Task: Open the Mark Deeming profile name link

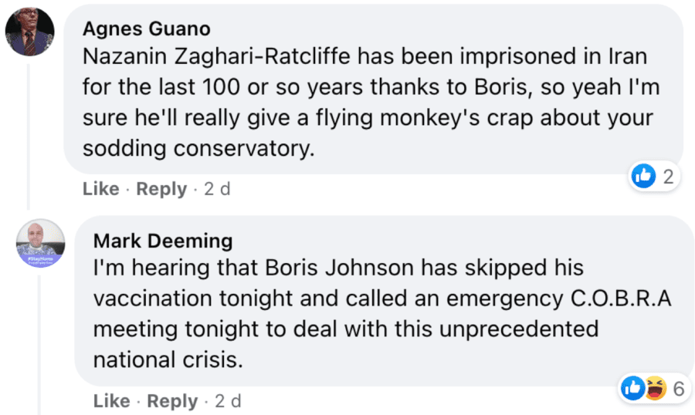Action: point(162,241)
